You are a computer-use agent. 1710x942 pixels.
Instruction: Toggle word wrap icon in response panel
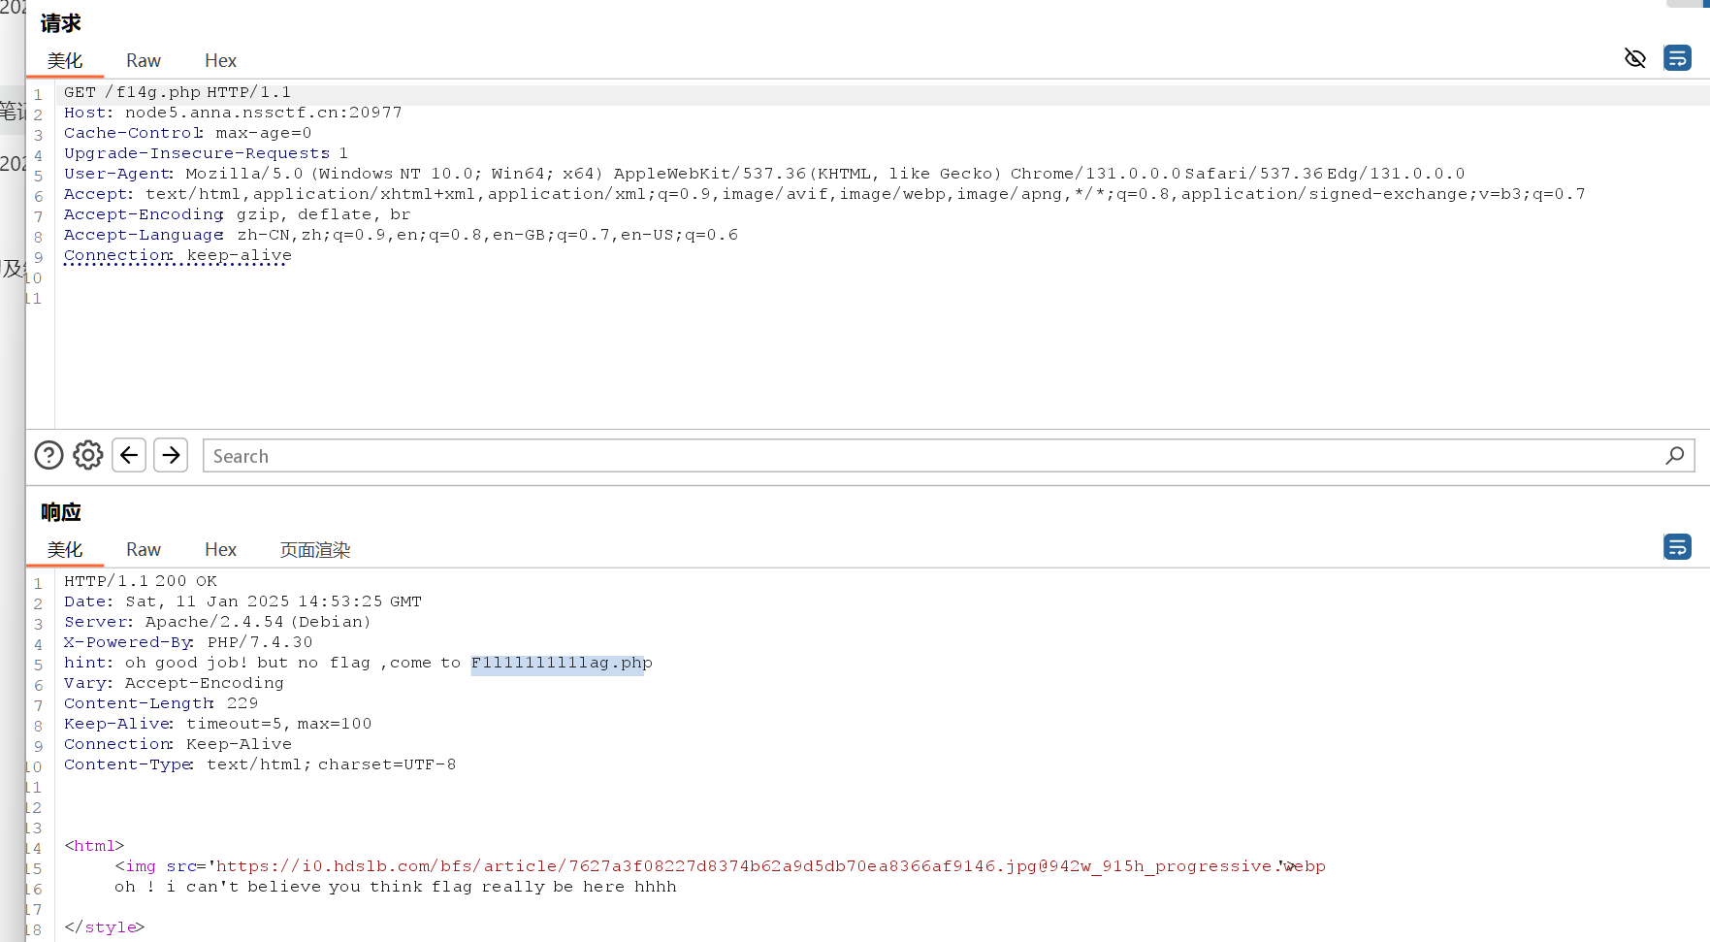point(1677,547)
